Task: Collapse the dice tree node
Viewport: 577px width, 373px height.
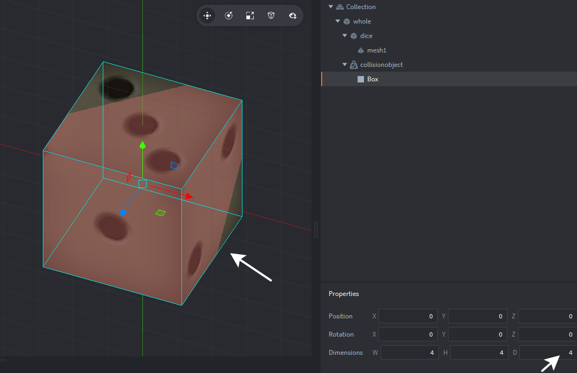Action: 344,35
